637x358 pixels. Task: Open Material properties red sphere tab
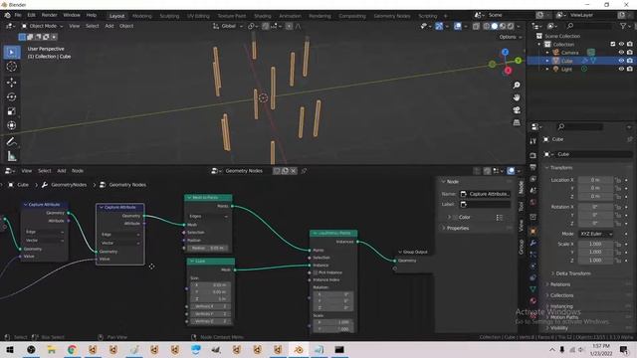(x=533, y=300)
